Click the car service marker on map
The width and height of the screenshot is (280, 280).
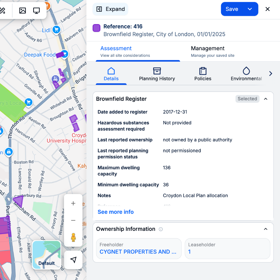click(x=55, y=79)
